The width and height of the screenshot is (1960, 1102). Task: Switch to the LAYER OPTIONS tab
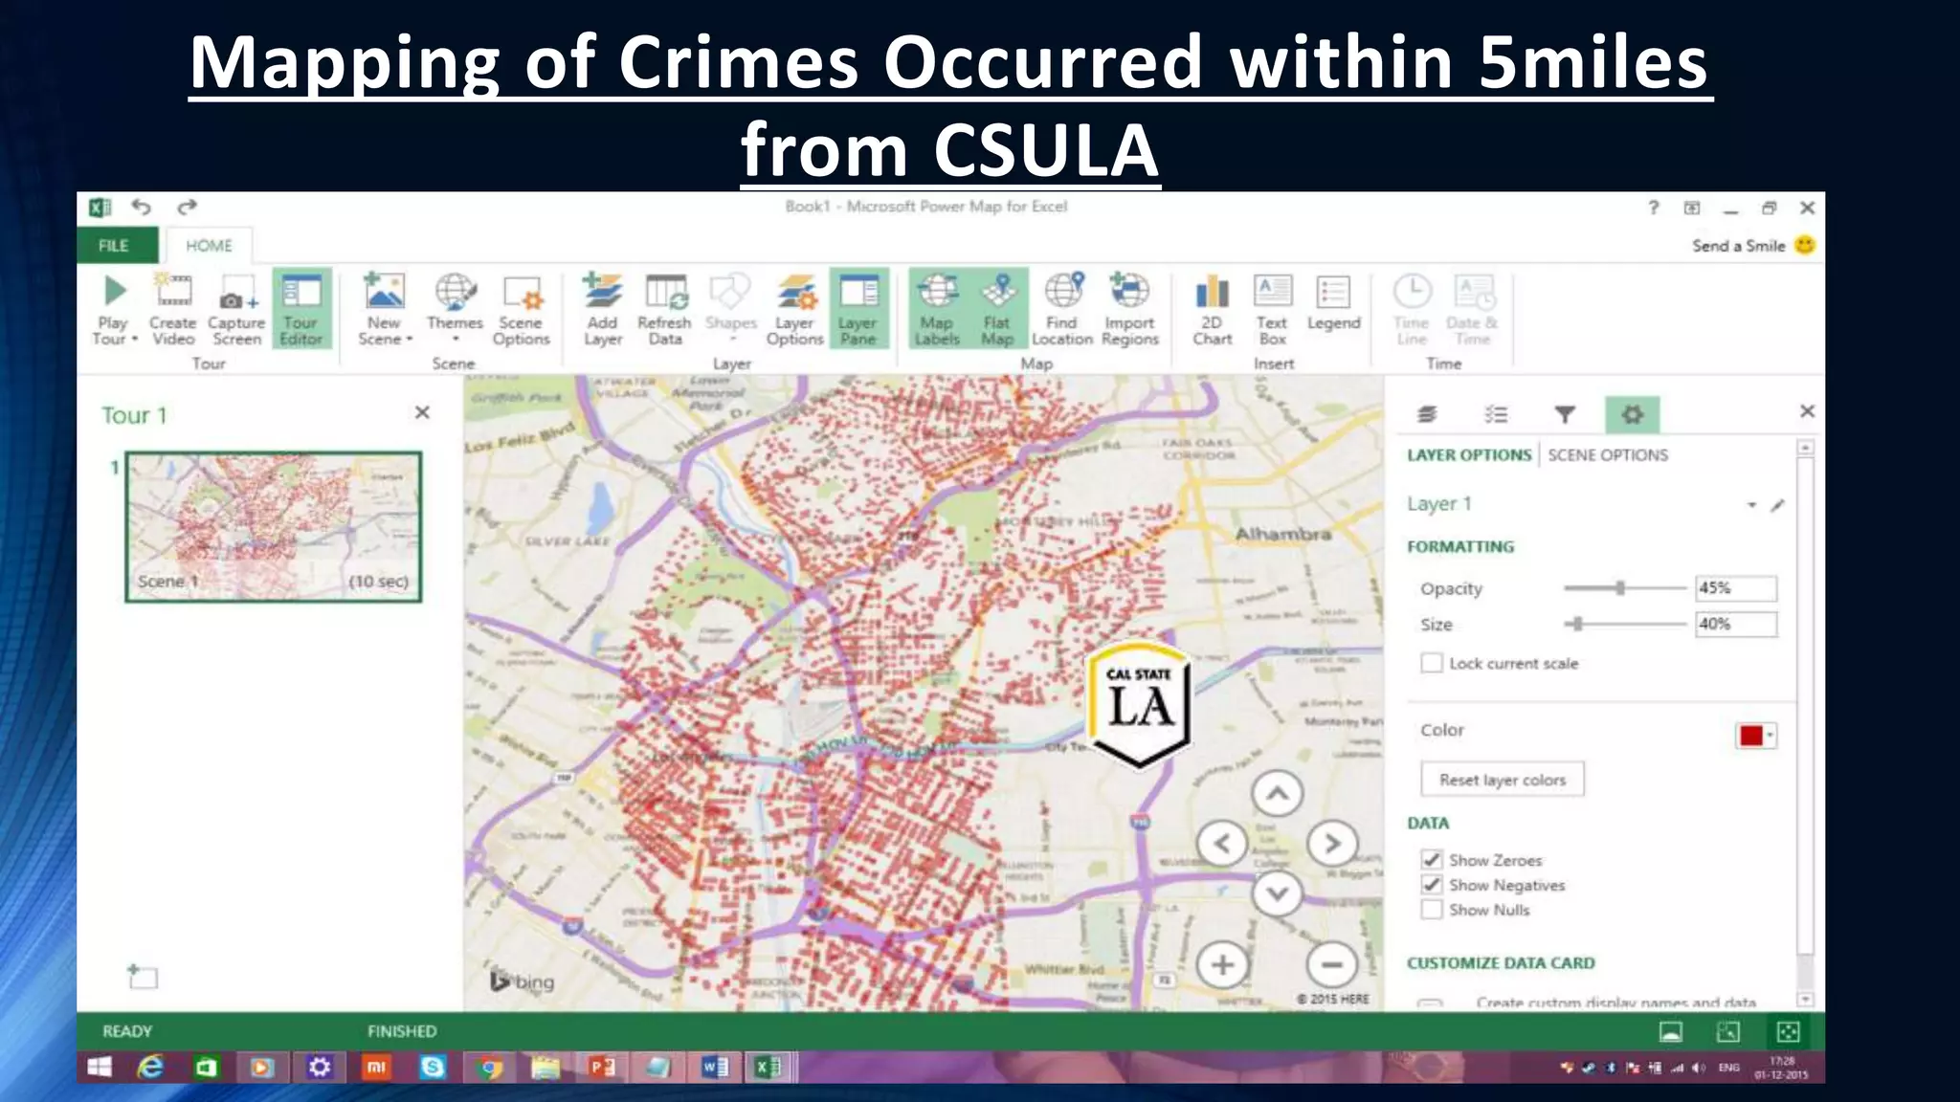point(1469,455)
